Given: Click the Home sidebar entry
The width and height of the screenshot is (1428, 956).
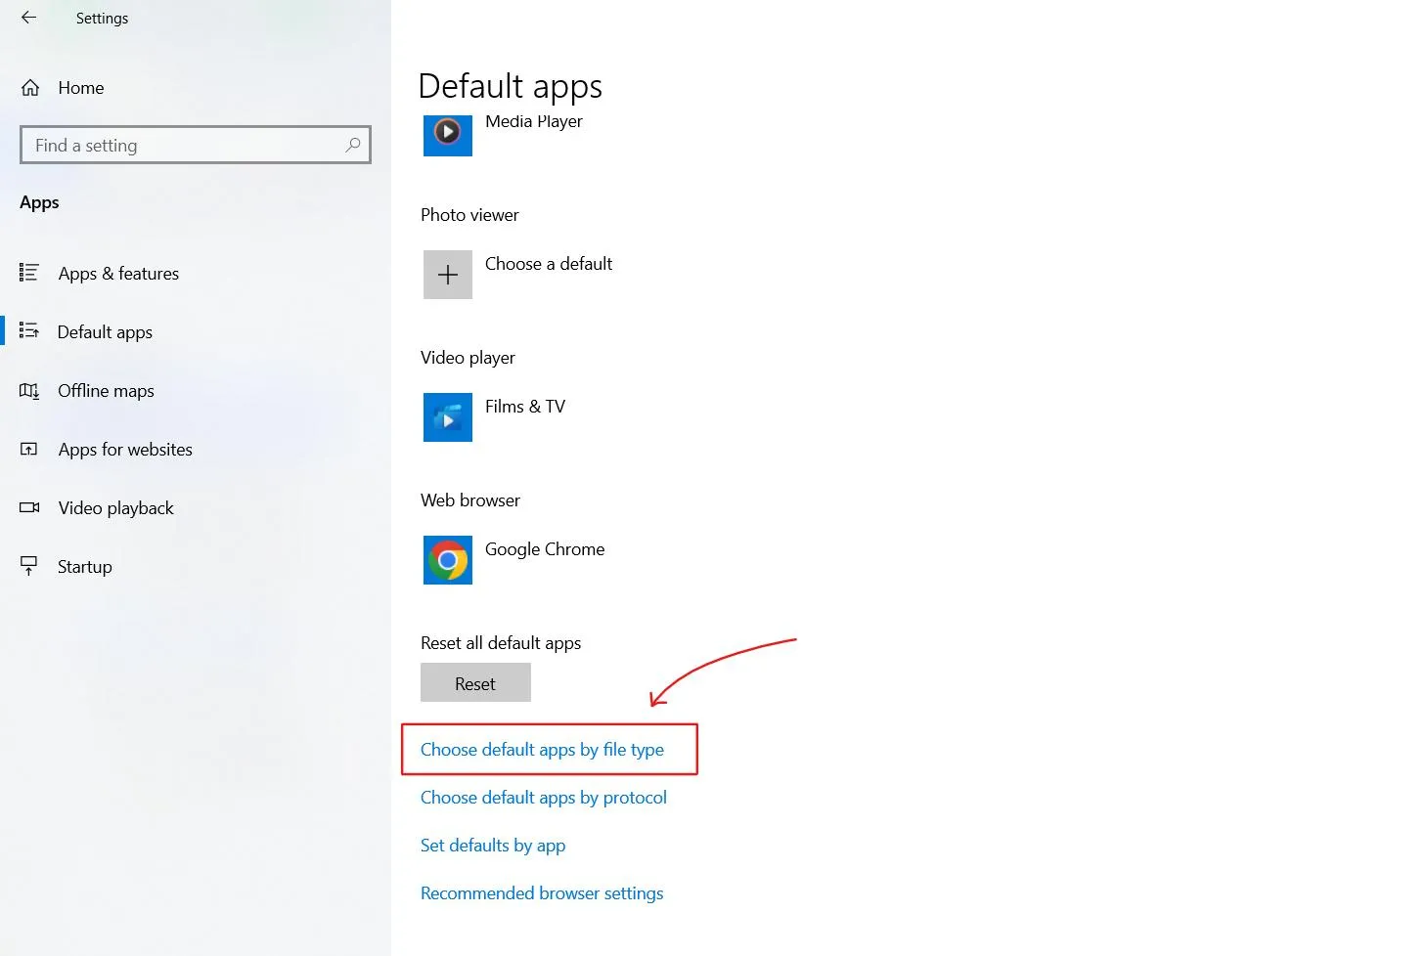Looking at the screenshot, I should [80, 87].
